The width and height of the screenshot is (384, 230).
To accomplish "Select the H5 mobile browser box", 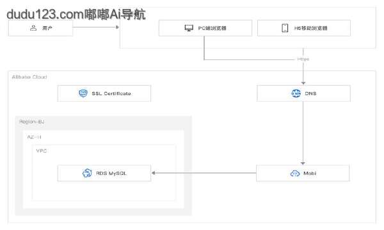I will [304, 28].
